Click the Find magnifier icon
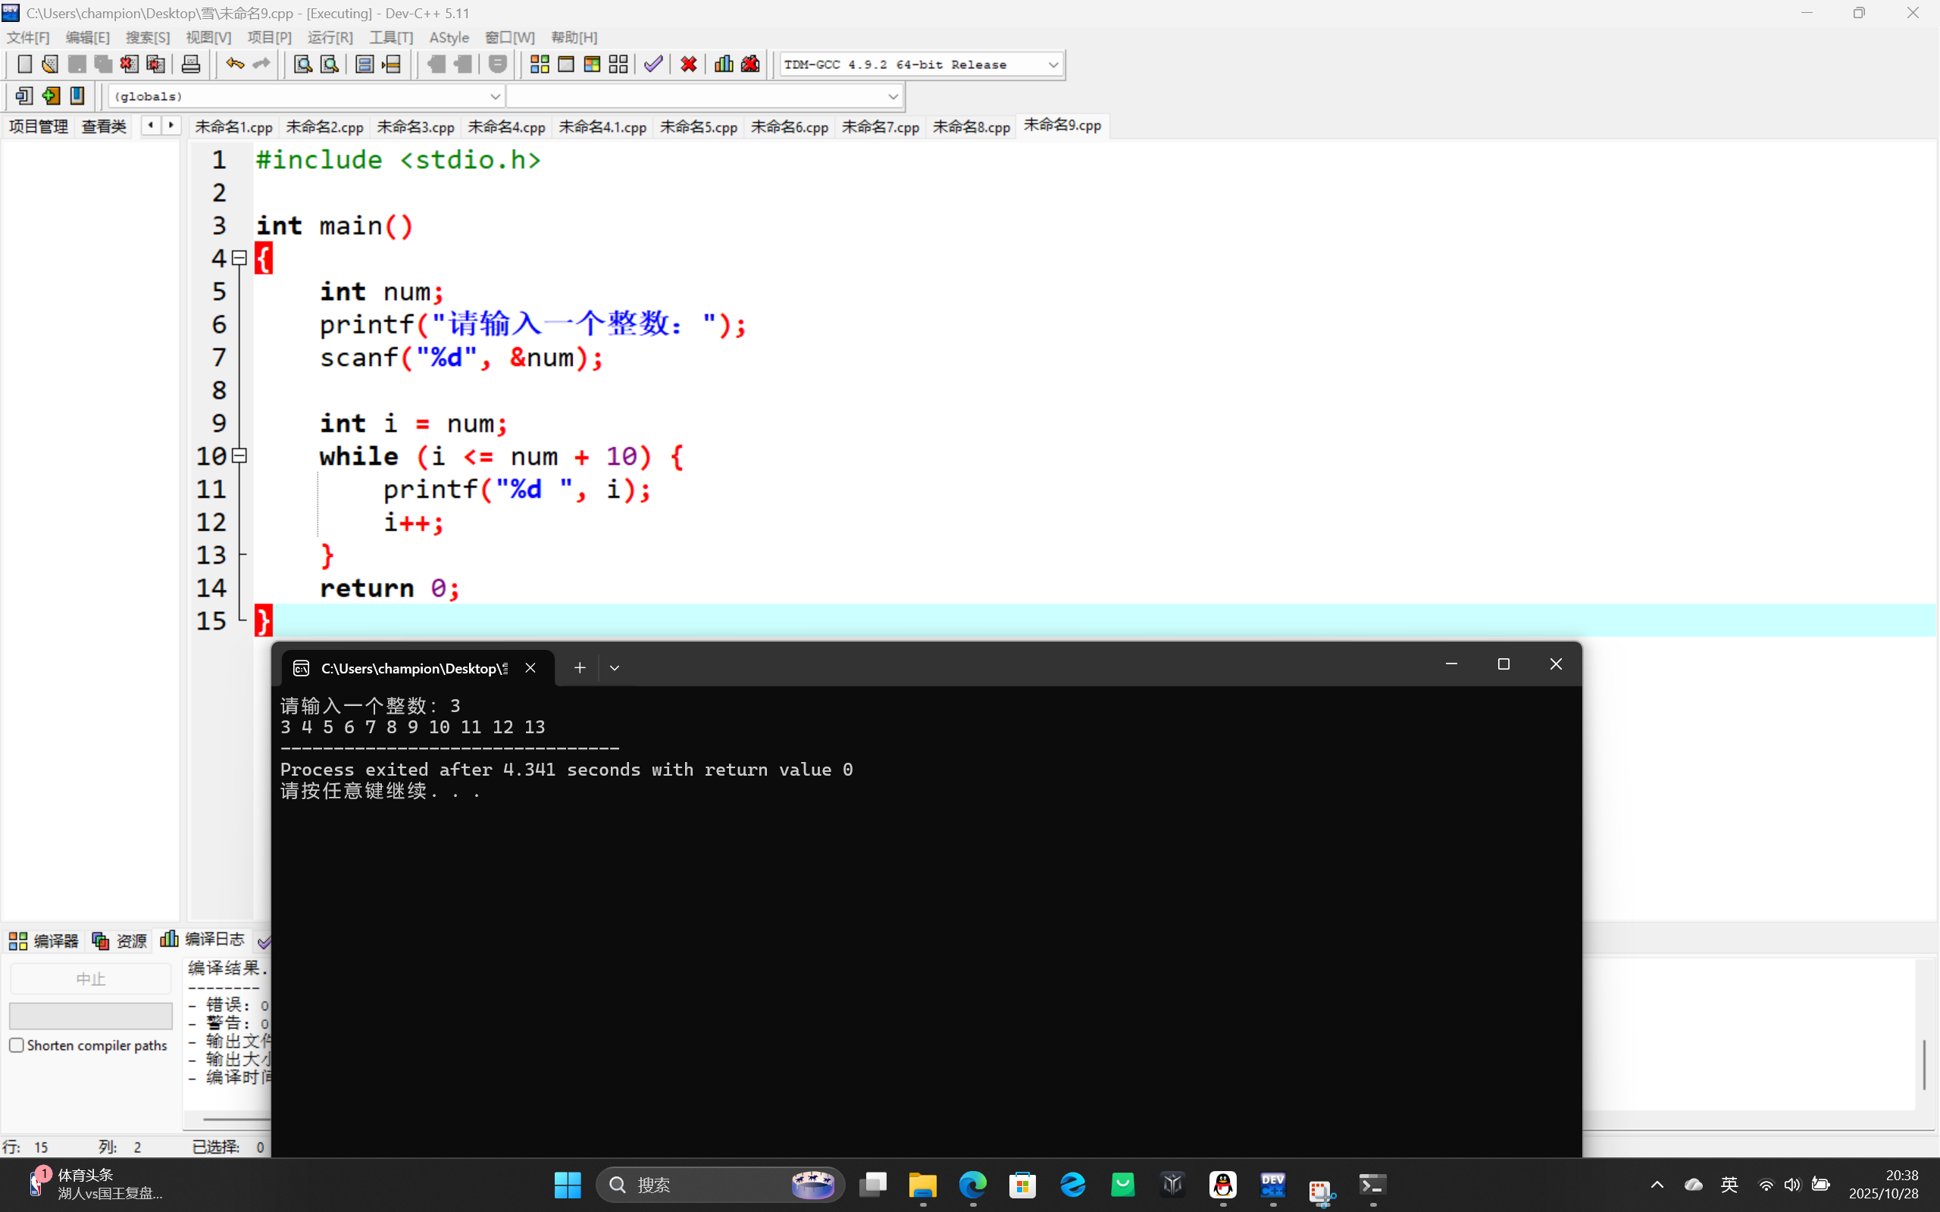The width and height of the screenshot is (1940, 1212). point(302,64)
